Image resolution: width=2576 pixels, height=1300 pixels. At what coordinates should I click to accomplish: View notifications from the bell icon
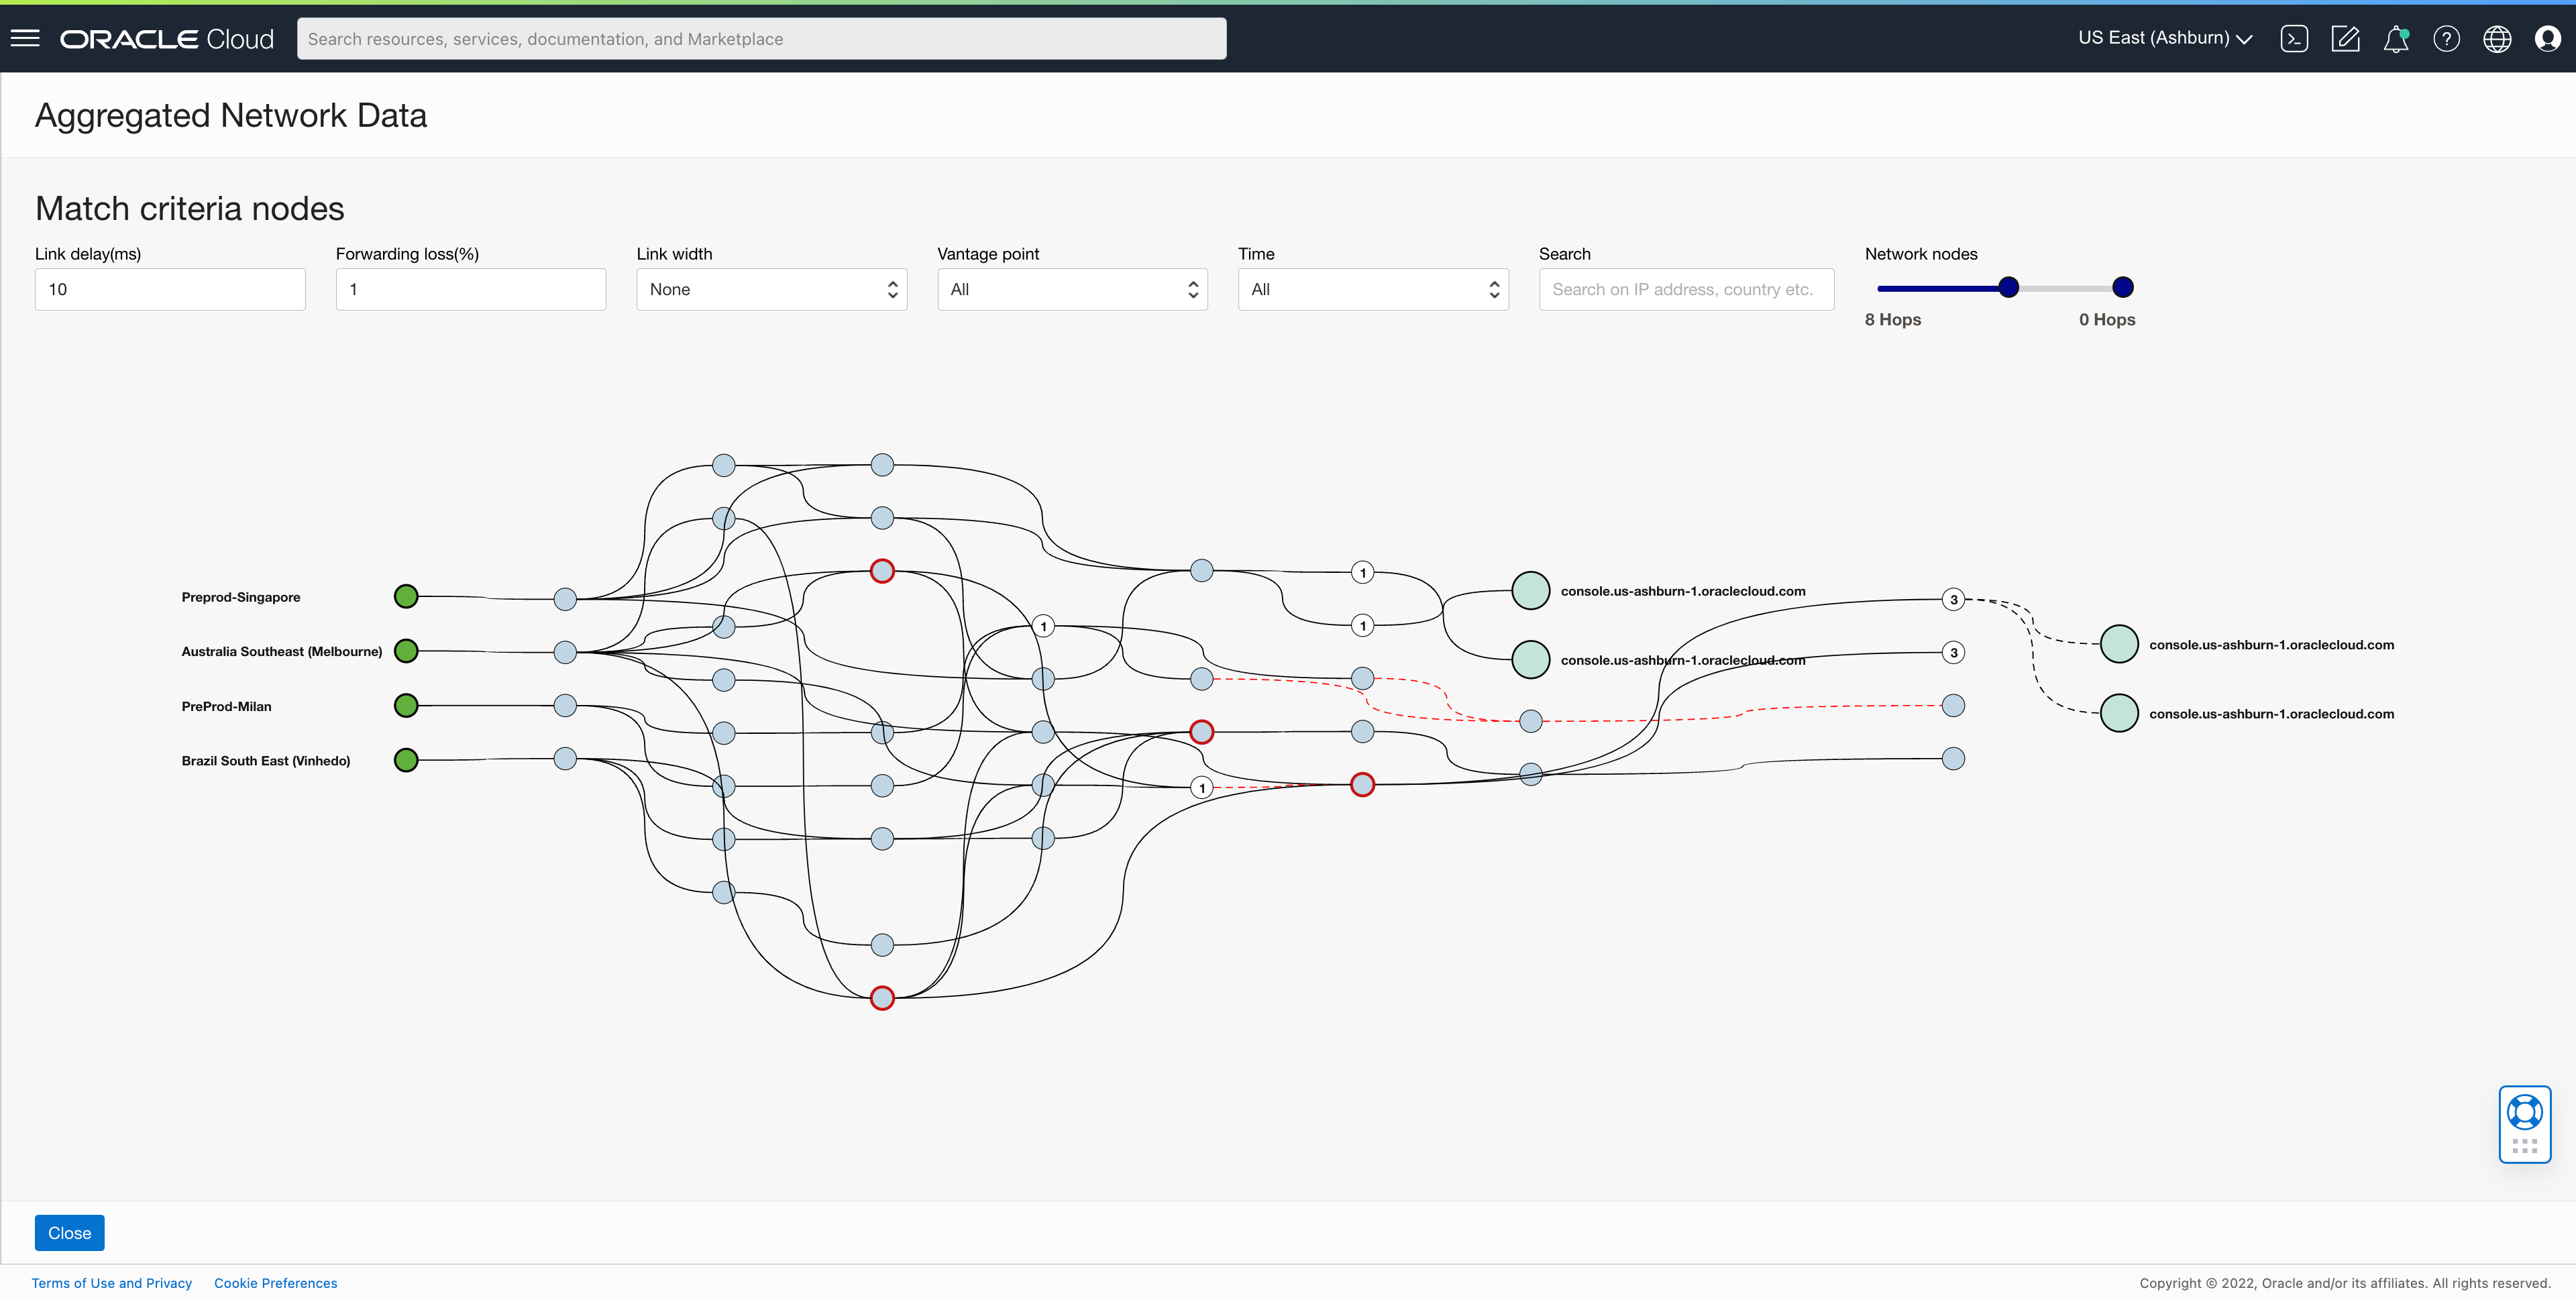coord(2396,38)
